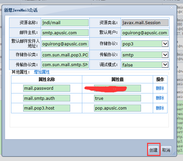183x161 pixels.
Task: Focus the 资源名称 field containing jndi/mail
Action: [65, 23]
